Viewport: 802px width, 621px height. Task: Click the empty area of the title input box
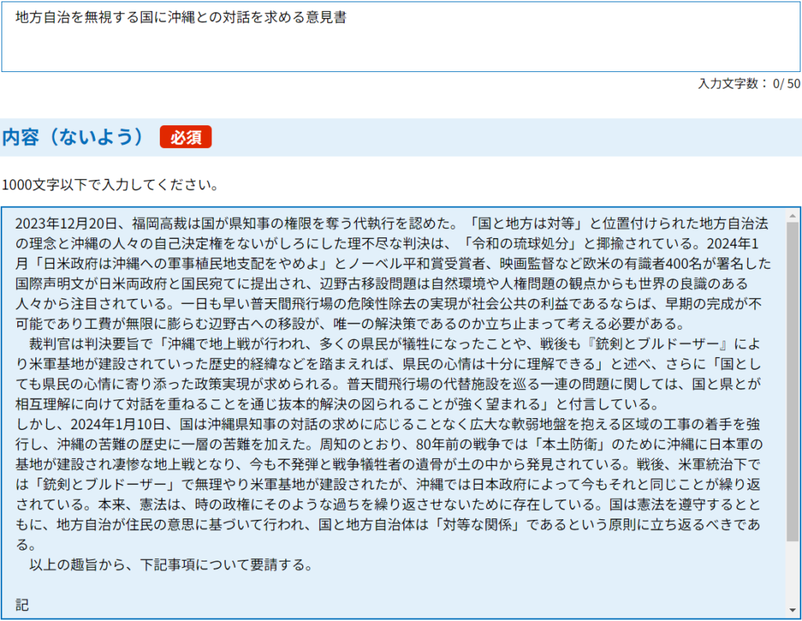tap(470, 47)
